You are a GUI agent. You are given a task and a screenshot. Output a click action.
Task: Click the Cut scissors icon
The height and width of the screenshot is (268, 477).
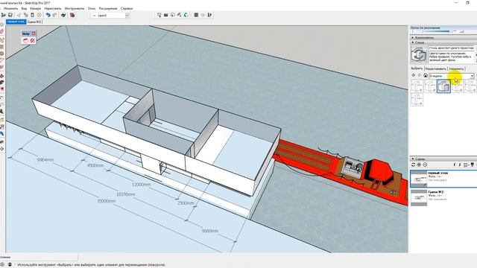coord(19,15)
